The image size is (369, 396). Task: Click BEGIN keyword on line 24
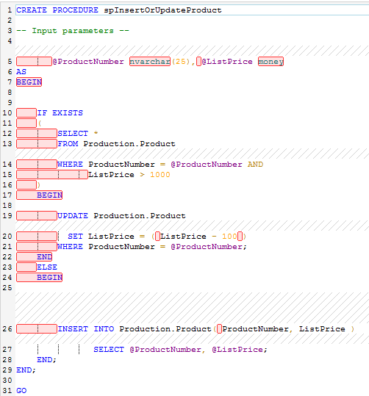tap(49, 278)
